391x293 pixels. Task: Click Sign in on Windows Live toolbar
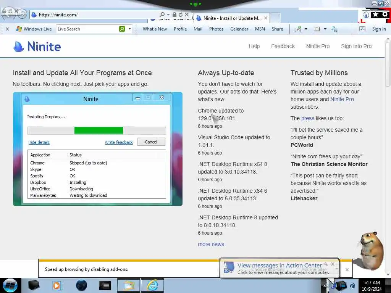click(379, 29)
